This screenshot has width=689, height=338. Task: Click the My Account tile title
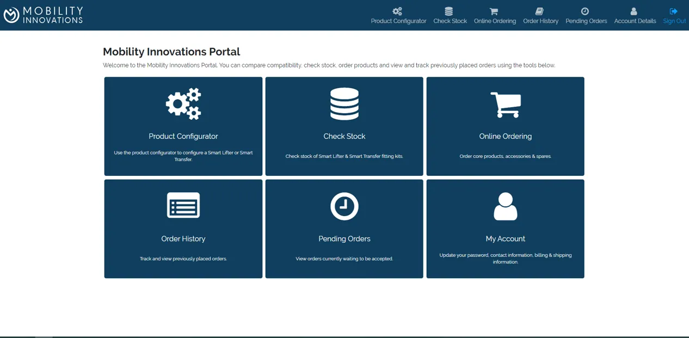pos(506,239)
